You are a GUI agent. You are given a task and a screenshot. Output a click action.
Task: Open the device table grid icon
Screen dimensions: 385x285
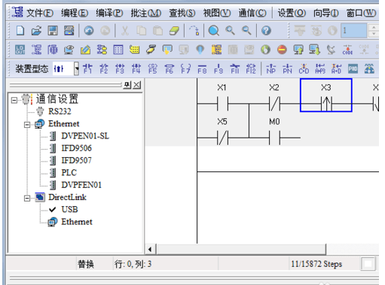pos(118,50)
